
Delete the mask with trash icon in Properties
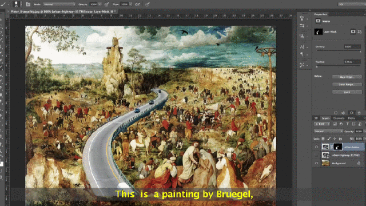pyautogui.click(x=359, y=113)
